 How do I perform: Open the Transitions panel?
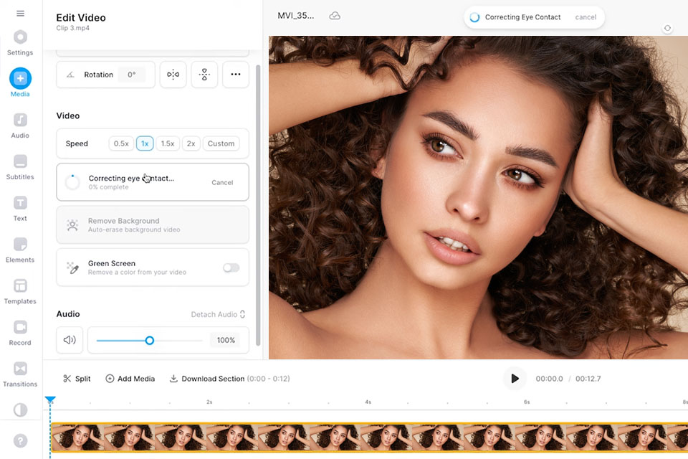click(20, 374)
